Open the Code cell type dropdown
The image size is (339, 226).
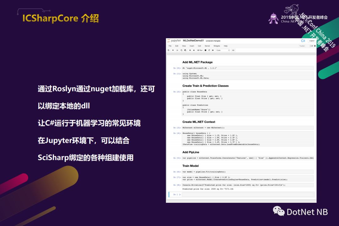223,51
